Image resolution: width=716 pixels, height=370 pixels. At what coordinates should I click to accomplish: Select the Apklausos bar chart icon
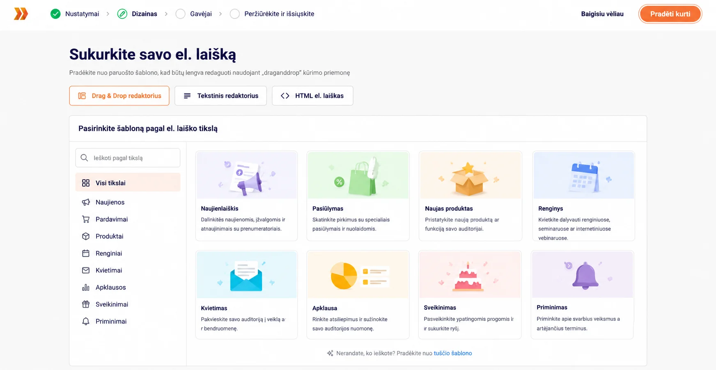coord(86,288)
